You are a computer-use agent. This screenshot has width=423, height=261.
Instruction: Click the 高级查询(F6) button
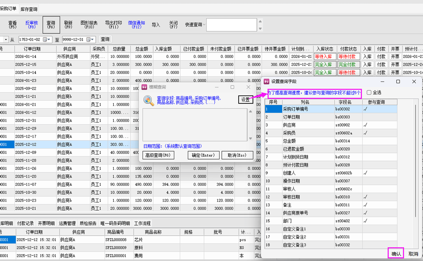coord(158,155)
